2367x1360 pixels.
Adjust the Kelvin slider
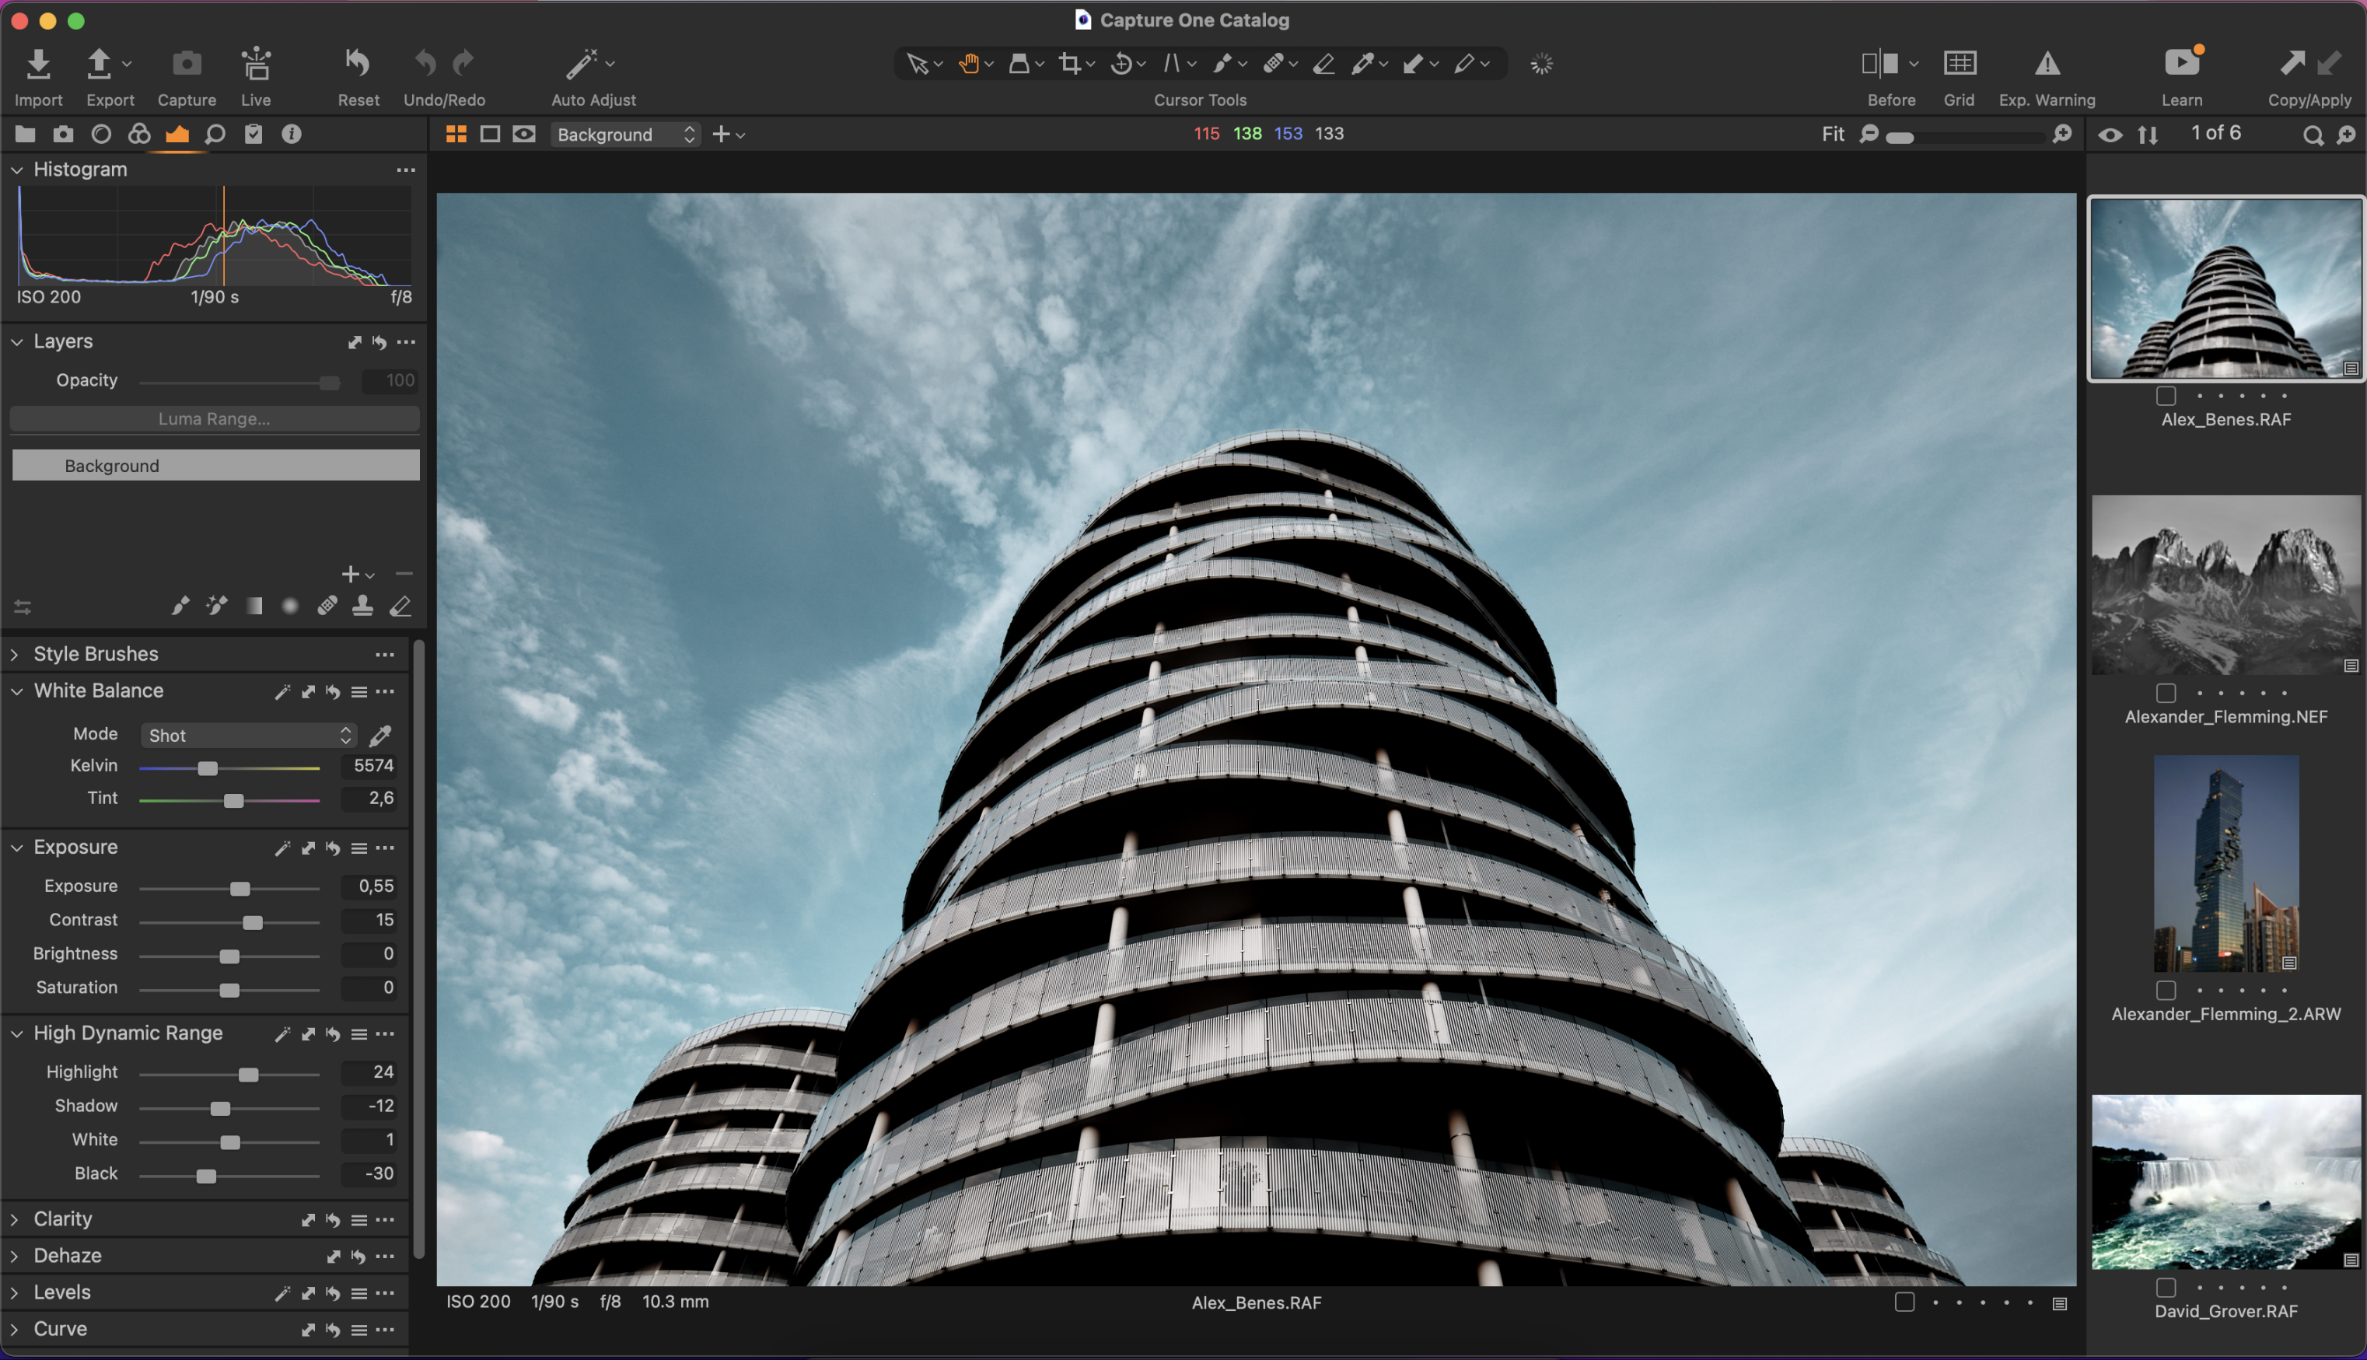point(208,767)
